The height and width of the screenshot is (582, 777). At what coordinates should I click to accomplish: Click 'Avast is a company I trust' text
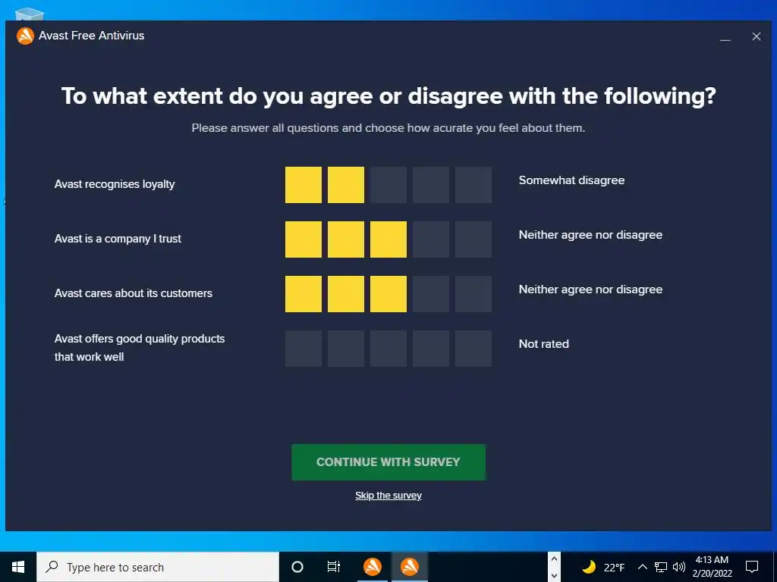pos(118,239)
